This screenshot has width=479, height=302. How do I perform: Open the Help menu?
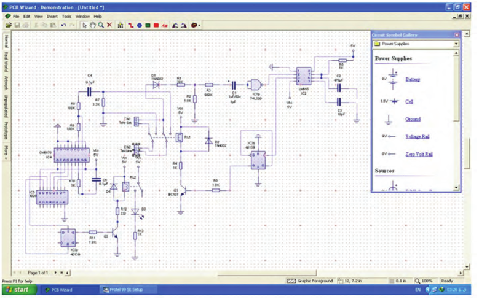point(98,17)
